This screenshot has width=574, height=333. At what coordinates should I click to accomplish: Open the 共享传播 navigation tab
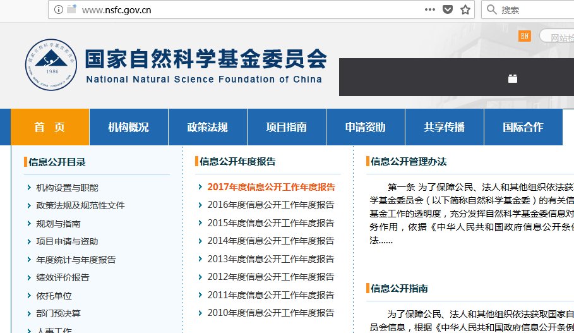coord(445,127)
